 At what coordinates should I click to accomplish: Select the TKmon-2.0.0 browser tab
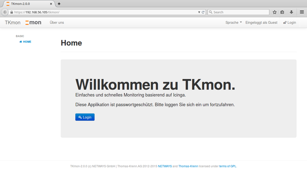pyautogui.click(x=29, y=4)
